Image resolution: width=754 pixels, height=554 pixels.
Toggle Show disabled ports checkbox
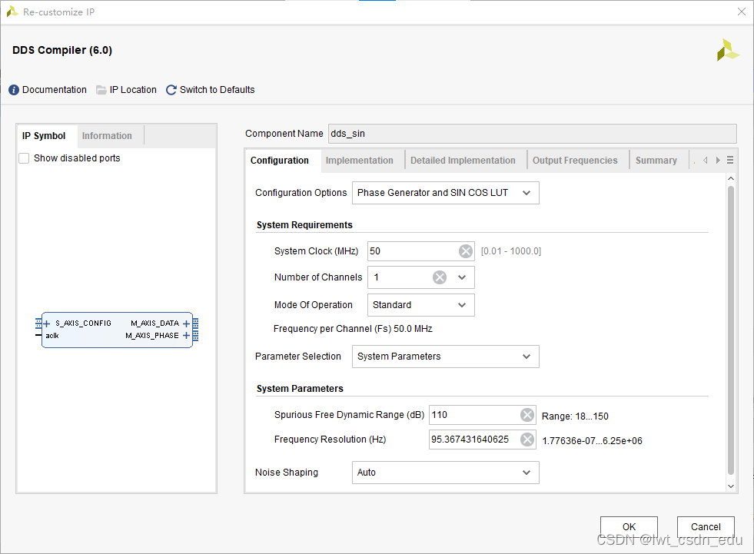[x=24, y=158]
